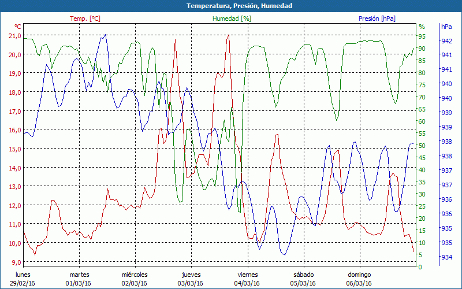Select the date 03/03/16 on the axis
This screenshot has width=462, height=289.
tap(191, 283)
